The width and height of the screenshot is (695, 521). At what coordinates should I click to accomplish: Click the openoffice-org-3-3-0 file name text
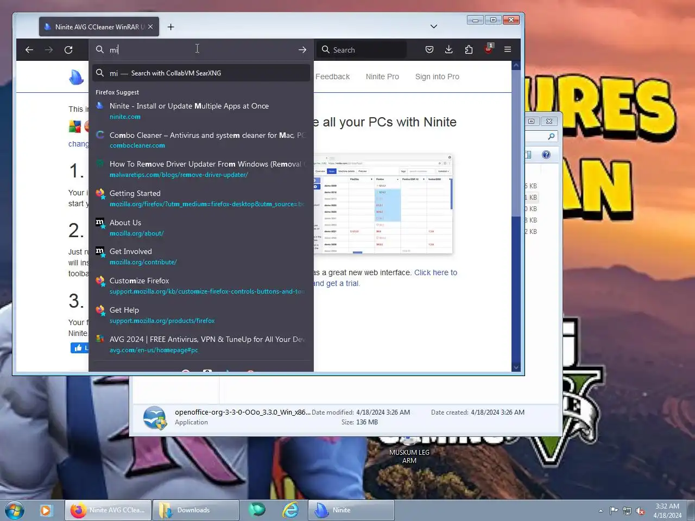pos(242,412)
